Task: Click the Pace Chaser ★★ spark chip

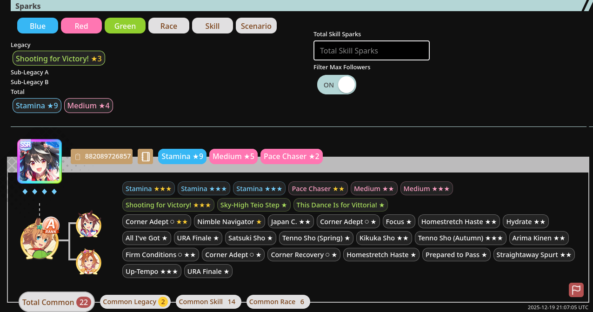Action: click(318, 189)
